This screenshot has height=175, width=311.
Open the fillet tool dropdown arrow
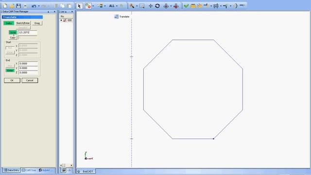click(230, 6)
